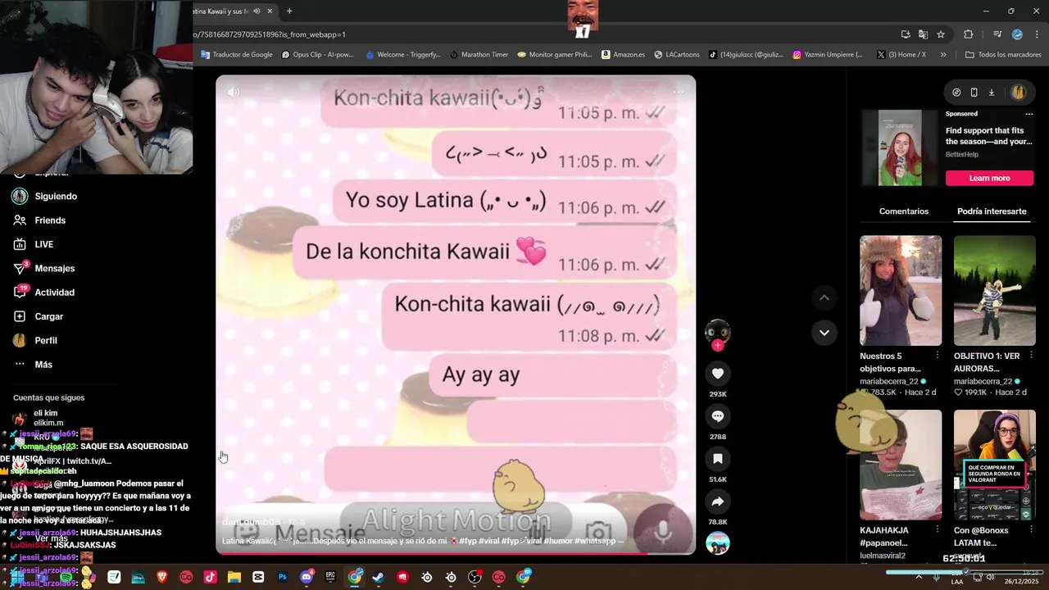Open the BetterHelp sponsored ad thumbnail

click(x=900, y=147)
